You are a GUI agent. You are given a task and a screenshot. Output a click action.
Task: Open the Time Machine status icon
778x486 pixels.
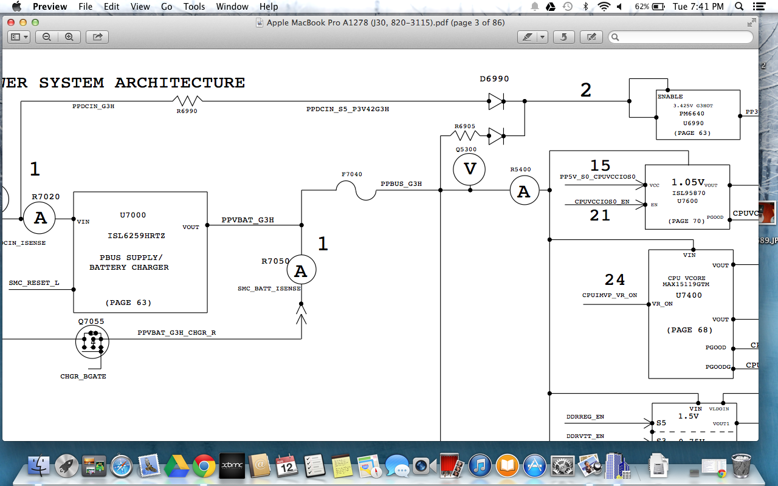tap(568, 7)
